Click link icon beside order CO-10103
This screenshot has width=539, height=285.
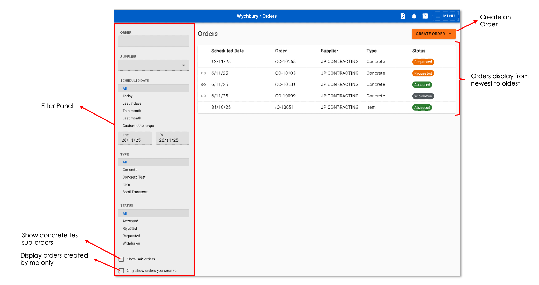(203, 73)
